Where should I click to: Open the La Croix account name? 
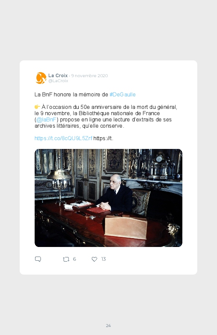[x=58, y=76]
